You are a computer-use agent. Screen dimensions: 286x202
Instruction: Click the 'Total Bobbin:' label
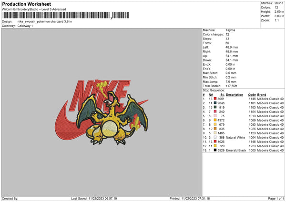point(212,86)
